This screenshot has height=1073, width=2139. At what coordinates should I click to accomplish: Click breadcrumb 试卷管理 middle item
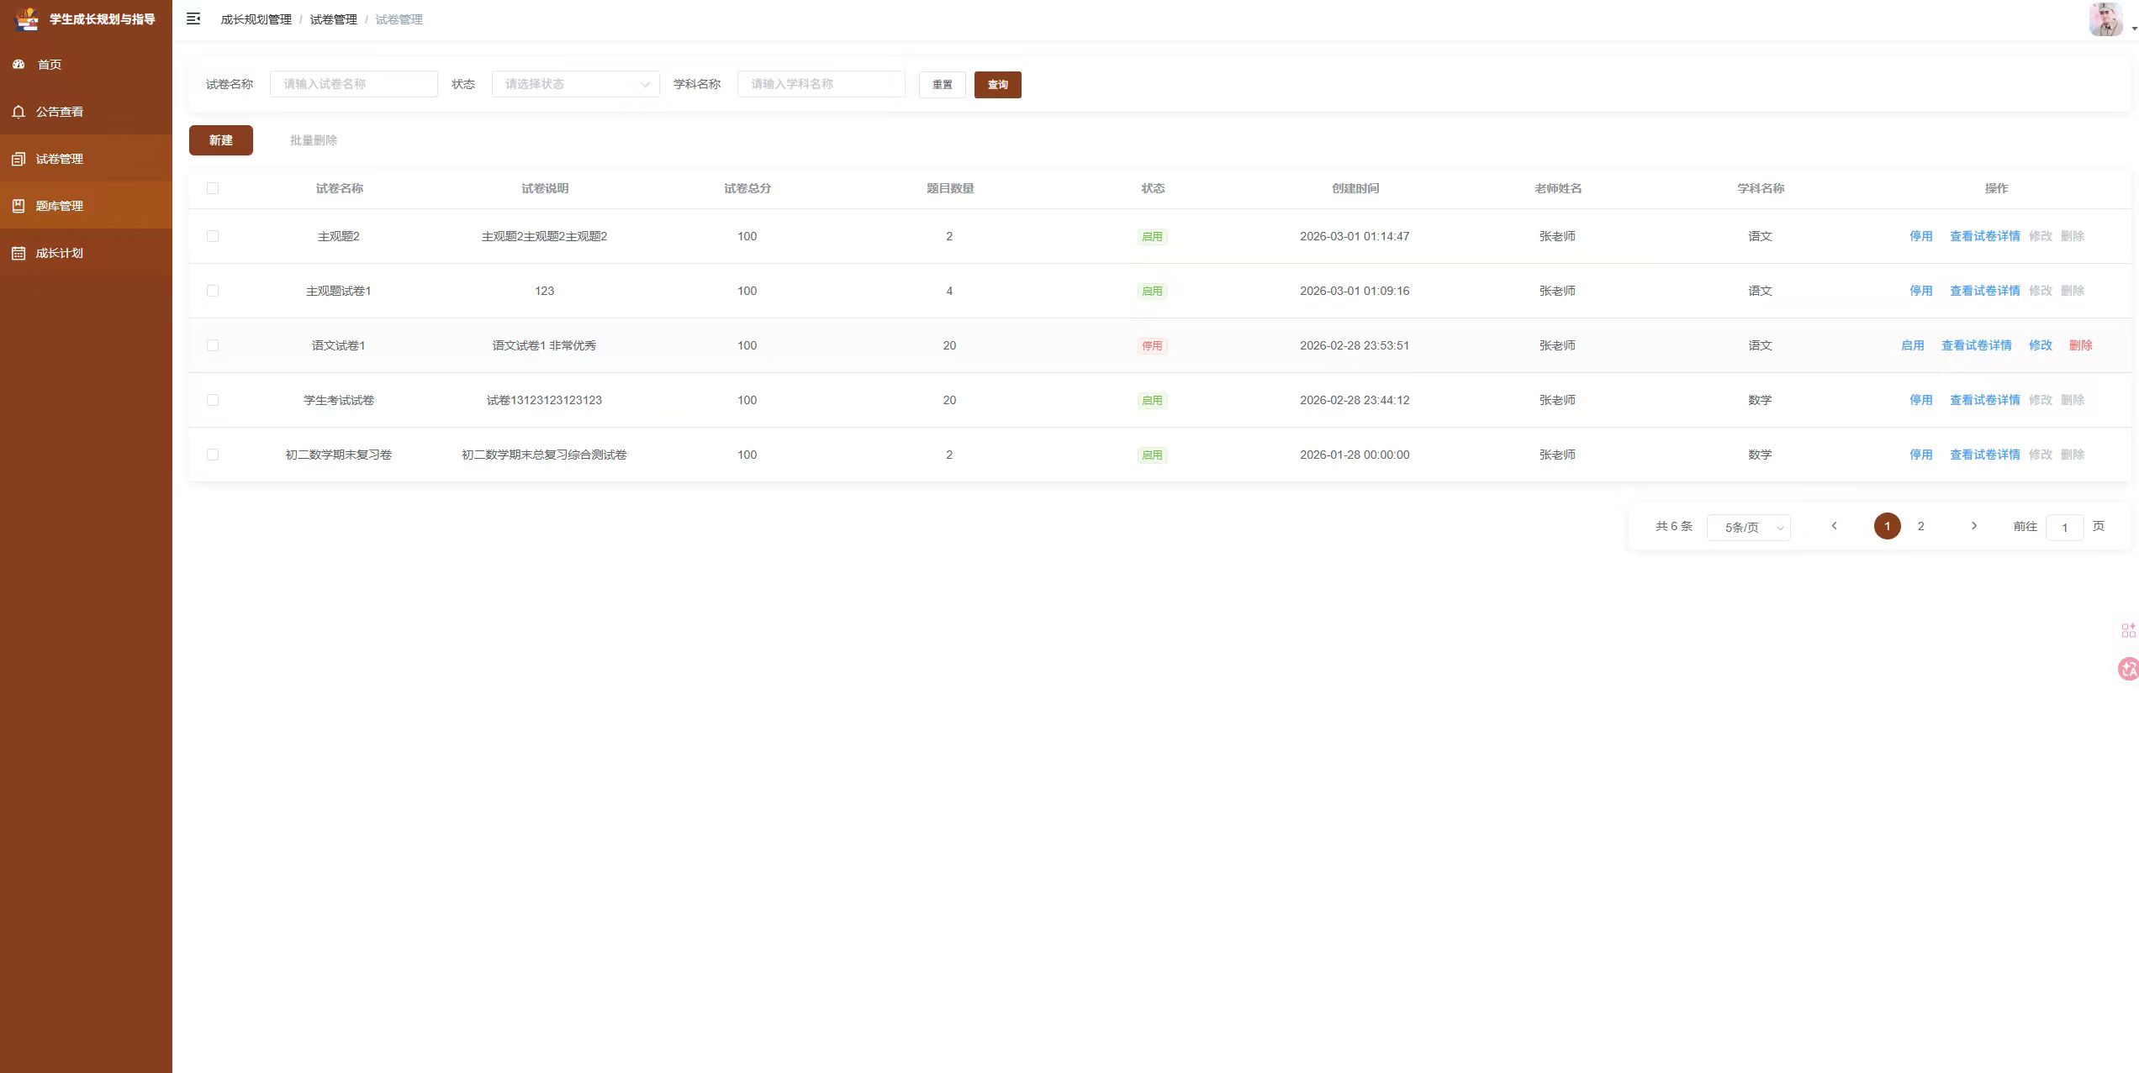pyautogui.click(x=333, y=19)
